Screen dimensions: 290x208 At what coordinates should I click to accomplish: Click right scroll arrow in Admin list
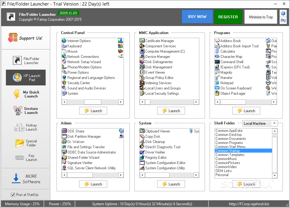point(121,175)
